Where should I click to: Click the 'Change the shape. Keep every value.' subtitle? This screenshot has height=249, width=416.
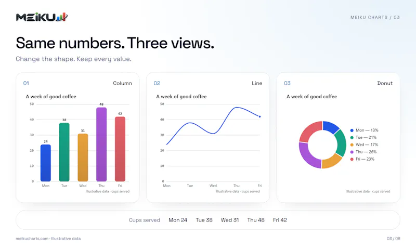click(x=73, y=59)
